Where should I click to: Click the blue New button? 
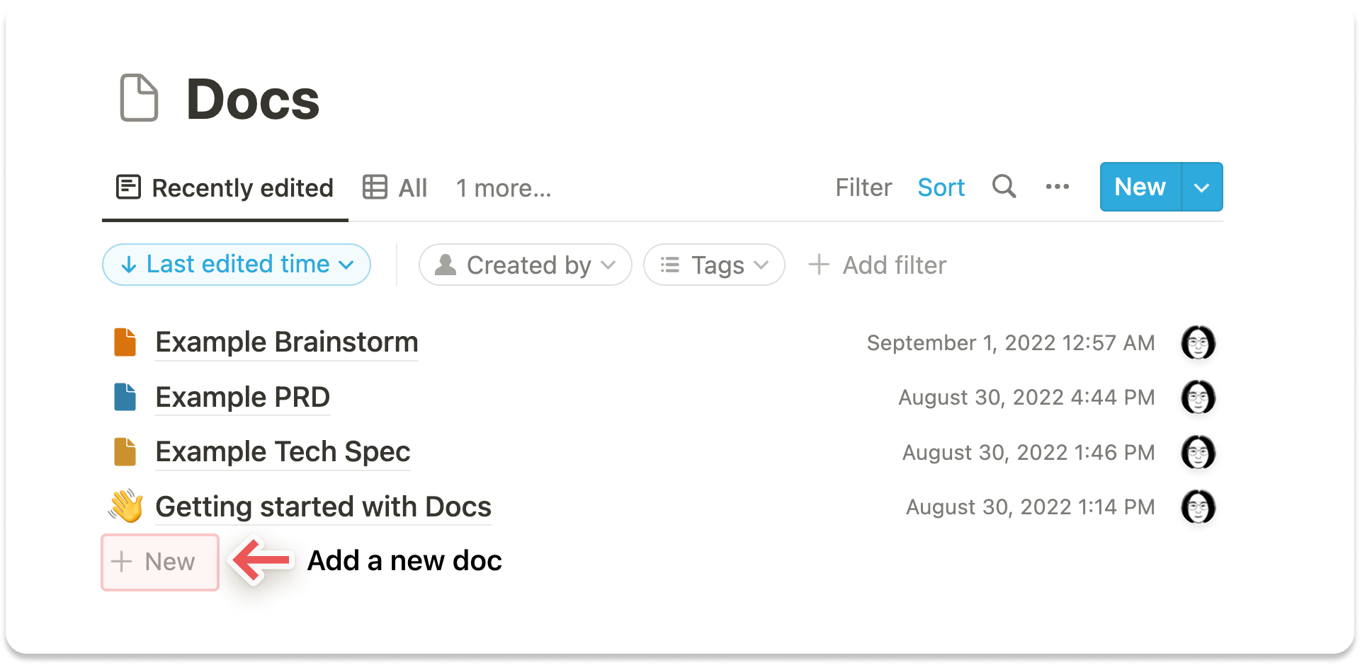tap(1140, 187)
